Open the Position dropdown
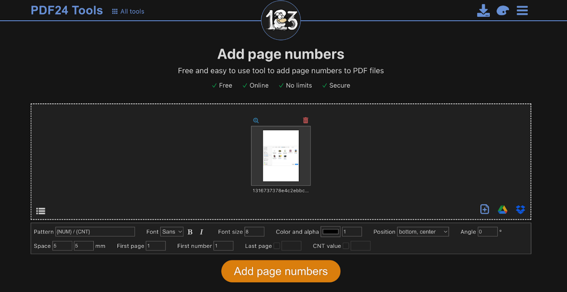567x292 pixels. (423, 232)
